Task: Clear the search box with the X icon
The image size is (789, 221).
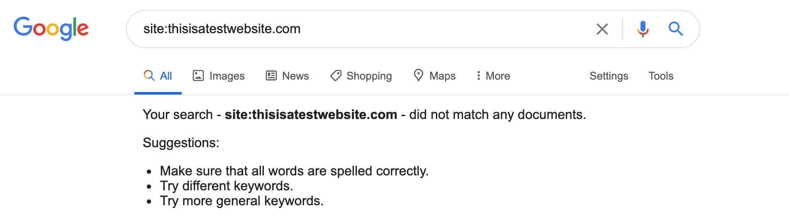Action: 602,29
